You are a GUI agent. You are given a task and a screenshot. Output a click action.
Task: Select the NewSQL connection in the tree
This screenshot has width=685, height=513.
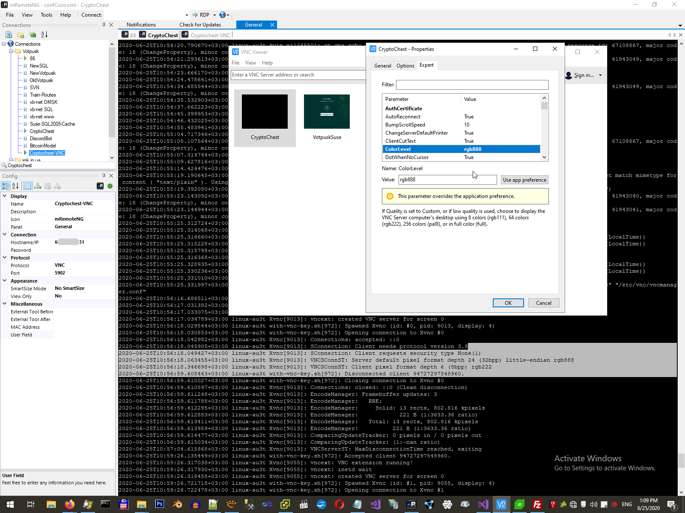(x=39, y=66)
